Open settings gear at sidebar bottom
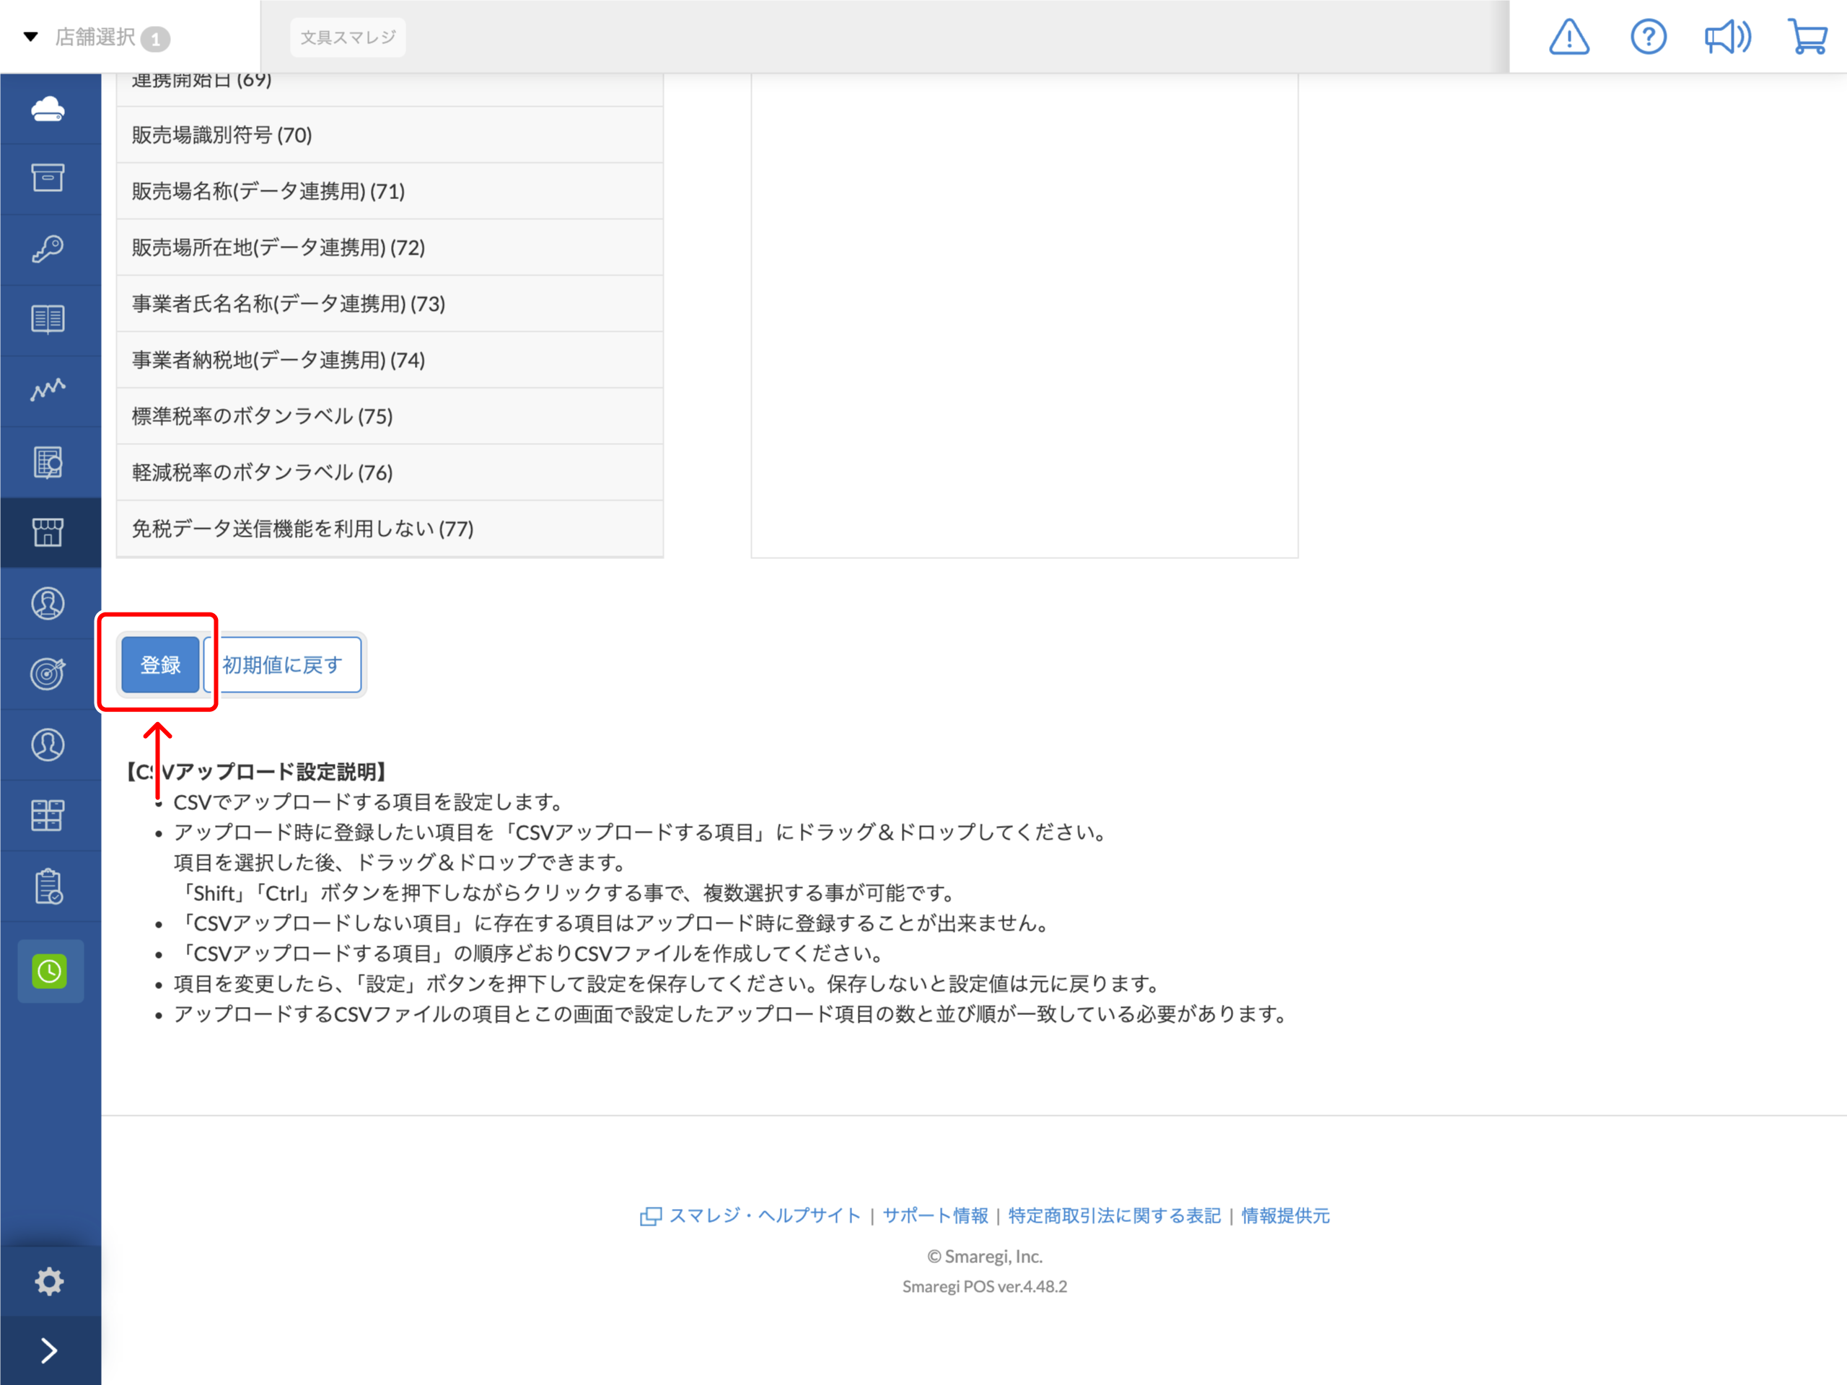This screenshot has height=1385, width=1847. [49, 1280]
